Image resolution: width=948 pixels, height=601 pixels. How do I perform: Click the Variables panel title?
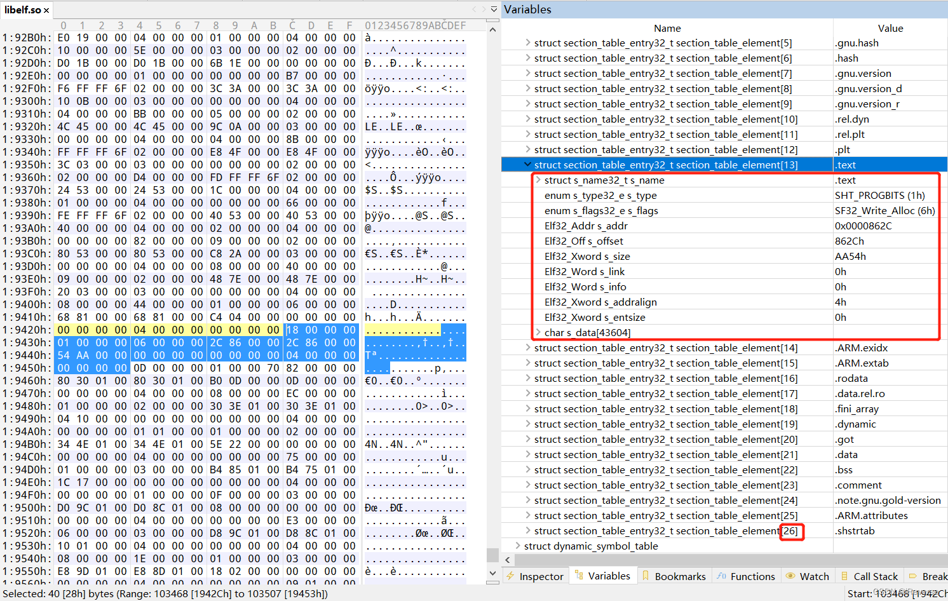(x=527, y=10)
